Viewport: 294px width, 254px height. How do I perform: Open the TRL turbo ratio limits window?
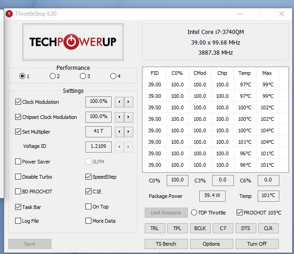click(x=155, y=228)
